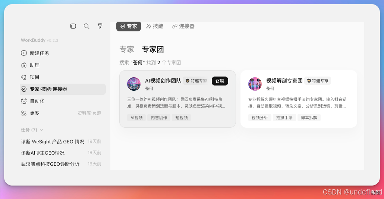Click the 视频解剖专家团 description text

click(298, 103)
